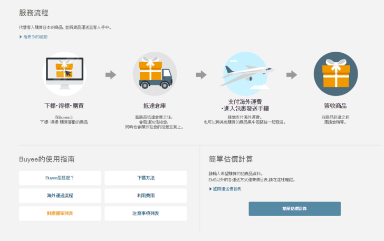
Task: Click the 簡單估價計算 section heading
Action: pyautogui.click(x=231, y=159)
